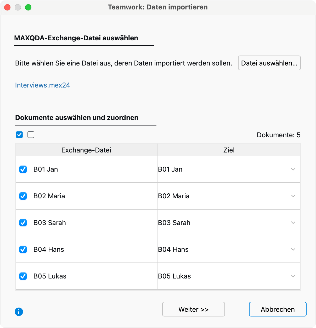Uncheck the B02 Maria document checkbox
This screenshot has width=316, height=328.
click(x=23, y=196)
